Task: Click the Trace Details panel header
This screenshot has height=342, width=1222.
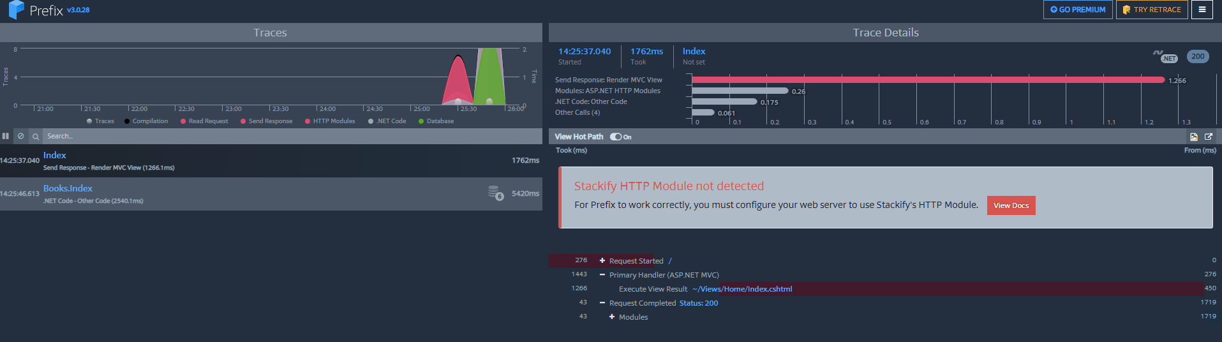Action: pyautogui.click(x=886, y=33)
